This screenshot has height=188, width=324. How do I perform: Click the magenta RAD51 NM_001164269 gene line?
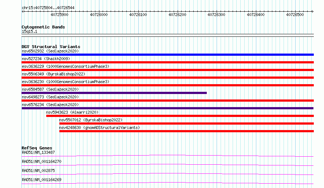click(x=167, y=183)
